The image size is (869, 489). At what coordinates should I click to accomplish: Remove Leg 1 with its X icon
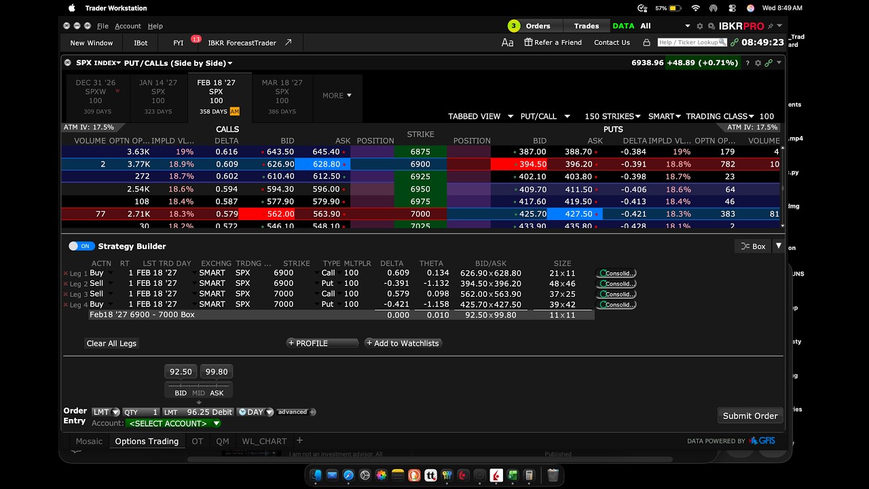[66, 273]
